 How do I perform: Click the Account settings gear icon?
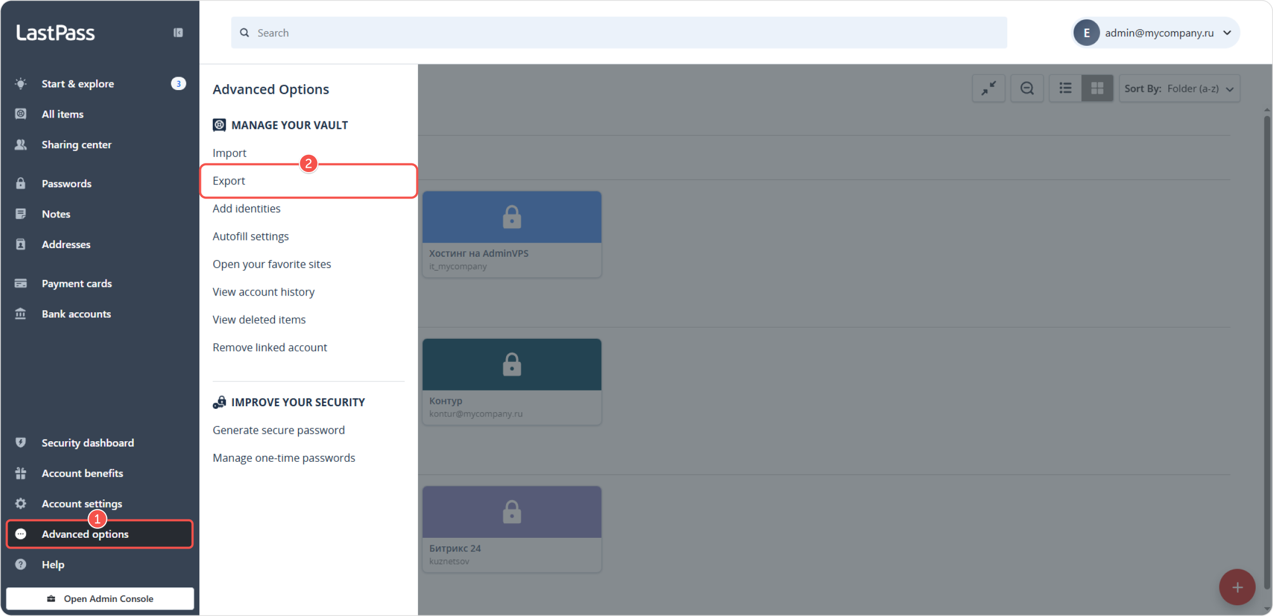coord(21,504)
